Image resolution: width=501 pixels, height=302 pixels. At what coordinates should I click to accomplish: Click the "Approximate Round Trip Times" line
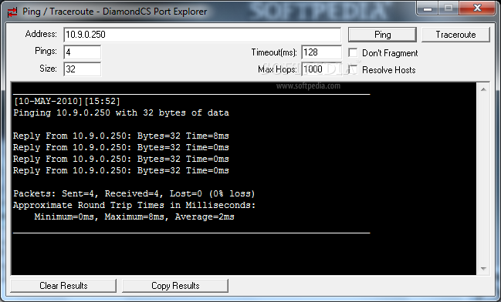134,205
